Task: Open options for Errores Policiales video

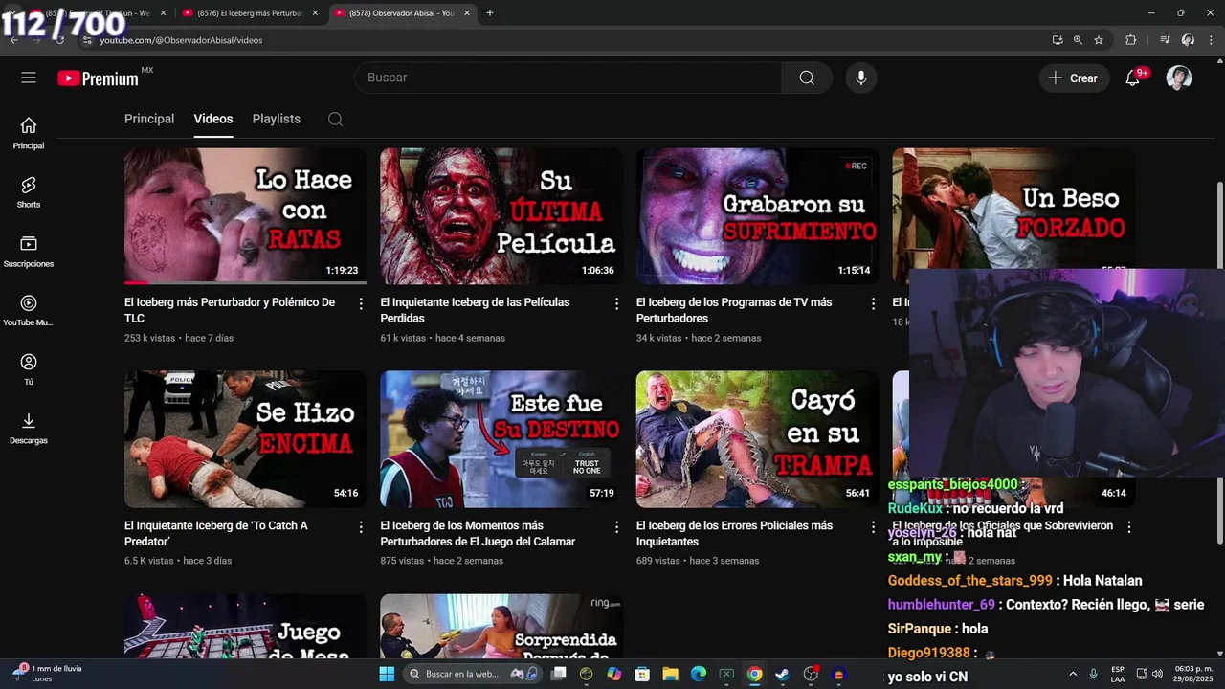Action: [873, 527]
